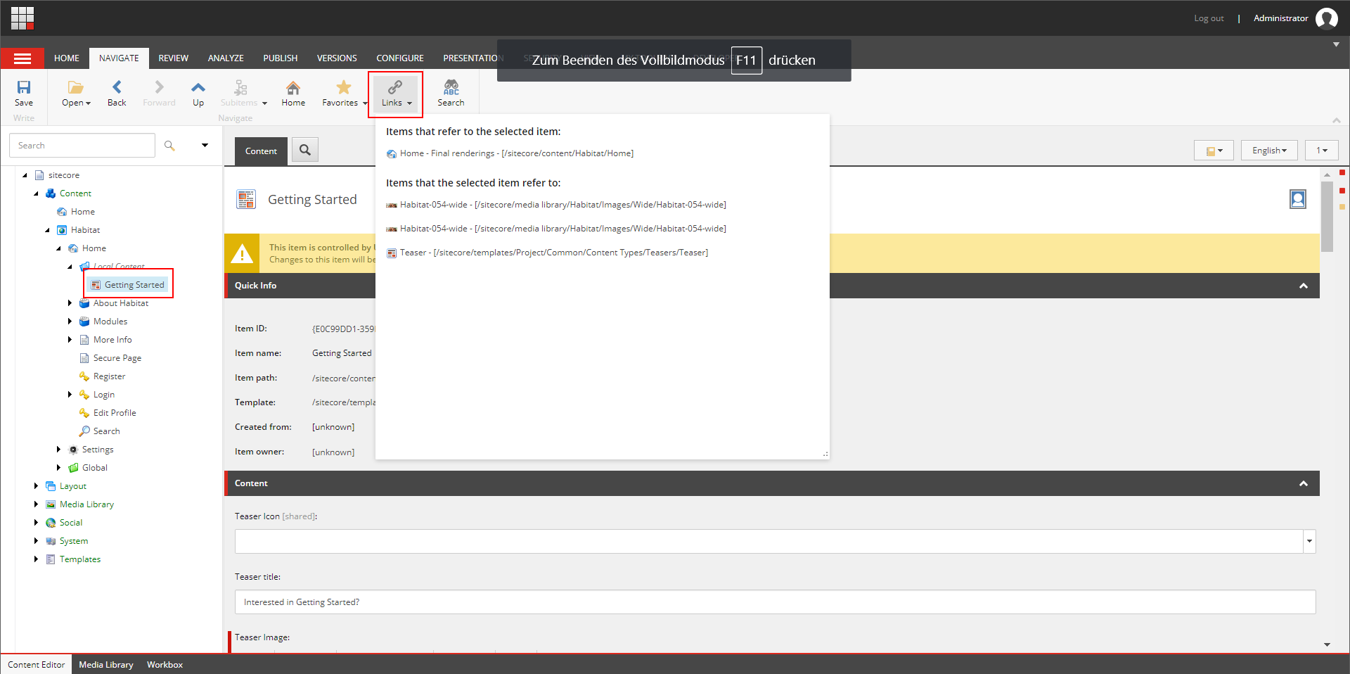Click the Favorites star icon

tap(343, 87)
